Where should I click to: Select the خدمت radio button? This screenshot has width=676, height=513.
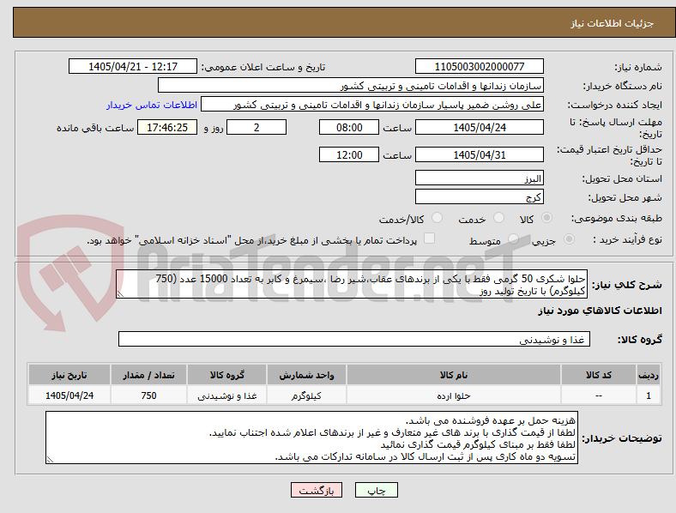point(498,218)
